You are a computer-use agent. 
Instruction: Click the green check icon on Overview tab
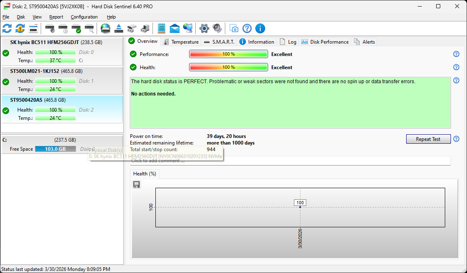[132, 41]
